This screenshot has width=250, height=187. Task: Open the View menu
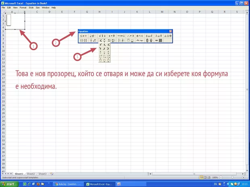15,8
